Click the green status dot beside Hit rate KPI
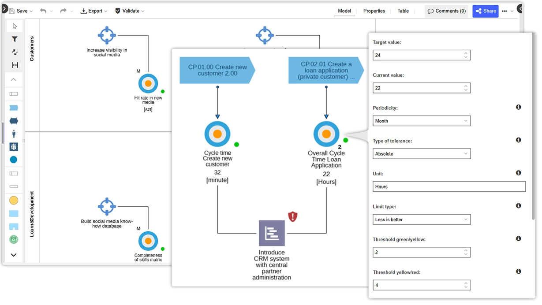Screen dimensions: 542x305 [163, 91]
